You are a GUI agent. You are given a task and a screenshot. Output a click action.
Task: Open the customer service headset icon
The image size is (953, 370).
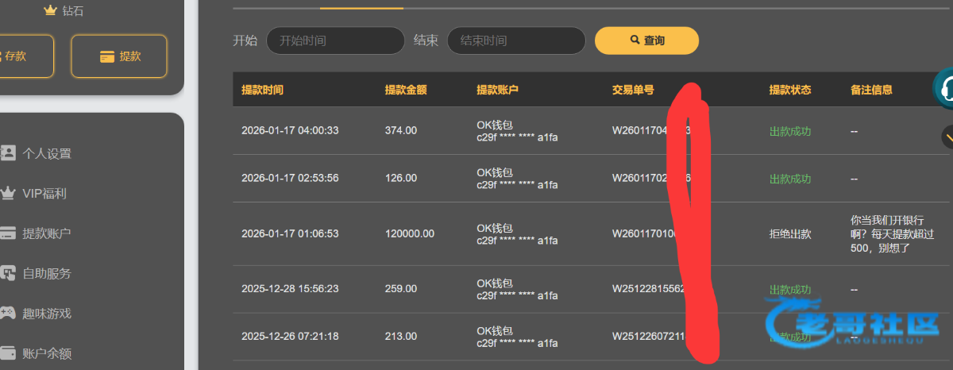point(945,90)
